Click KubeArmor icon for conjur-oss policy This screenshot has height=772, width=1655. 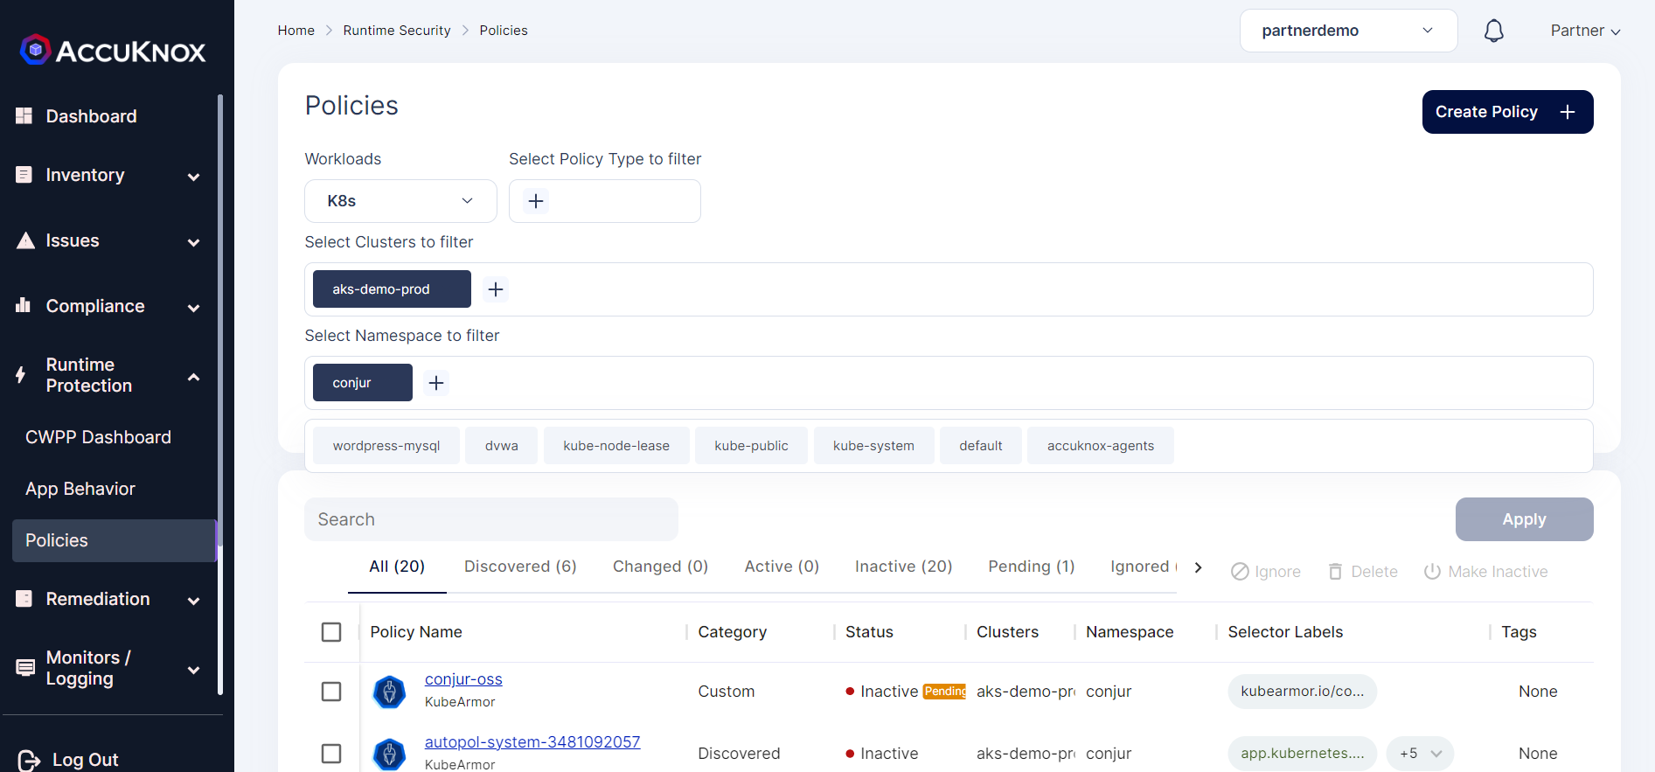[x=389, y=692]
